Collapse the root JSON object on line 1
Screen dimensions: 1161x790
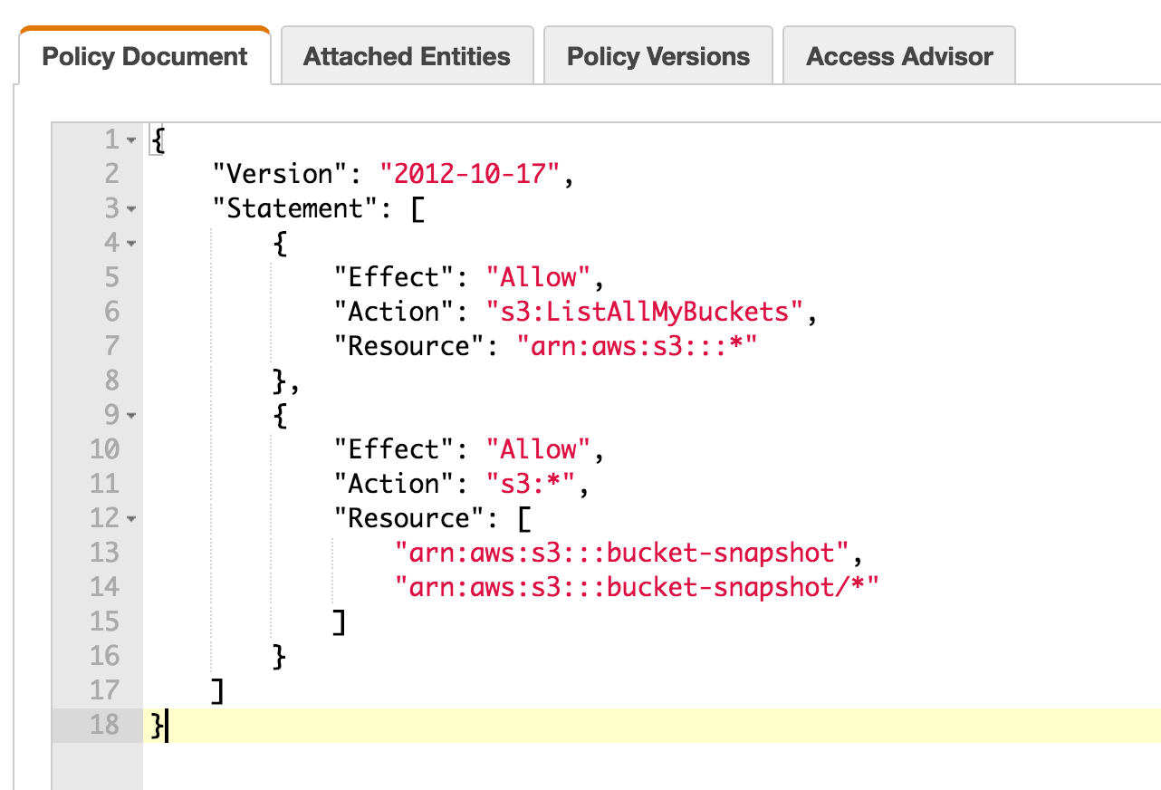coord(133,142)
